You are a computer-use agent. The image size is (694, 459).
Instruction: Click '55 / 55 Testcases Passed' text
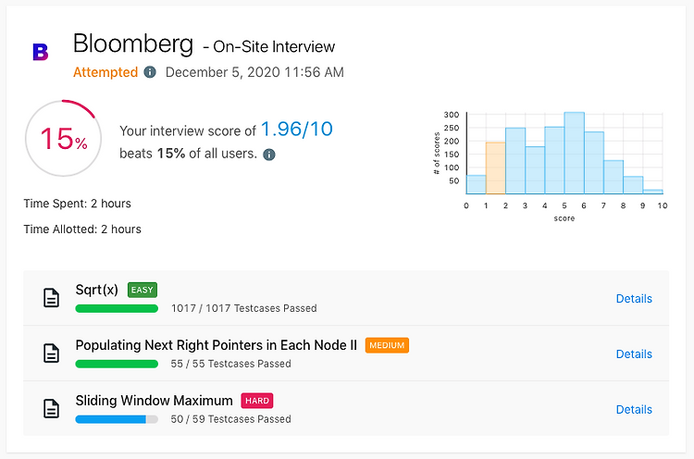click(x=231, y=364)
